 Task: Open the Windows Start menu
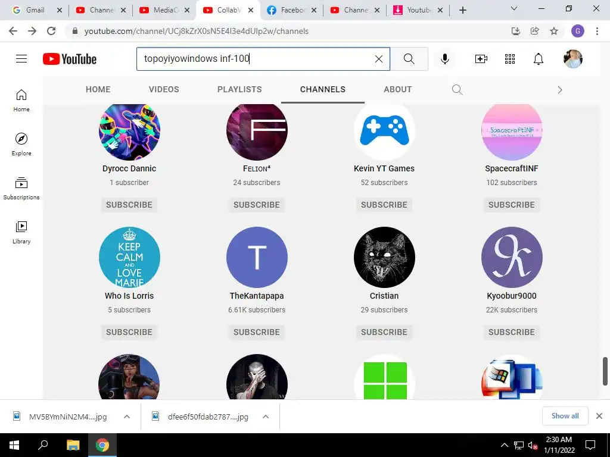pos(14,445)
